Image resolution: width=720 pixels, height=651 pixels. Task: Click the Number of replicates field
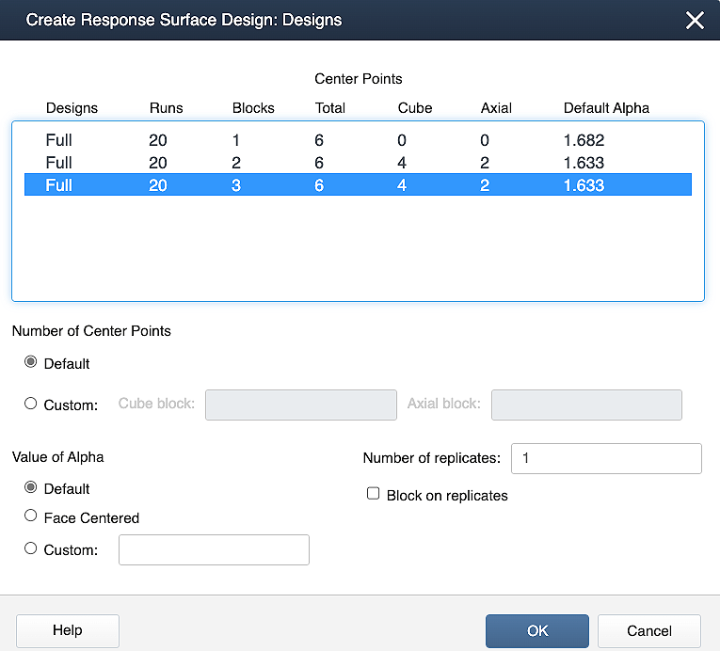(x=606, y=458)
